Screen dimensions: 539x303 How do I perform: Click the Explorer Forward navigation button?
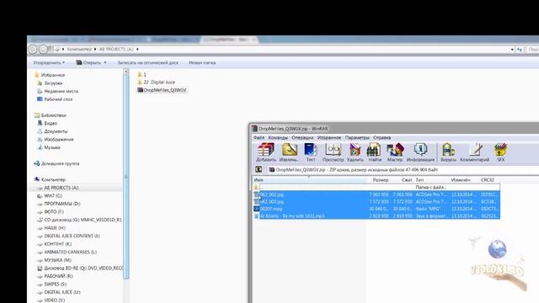tap(43, 50)
